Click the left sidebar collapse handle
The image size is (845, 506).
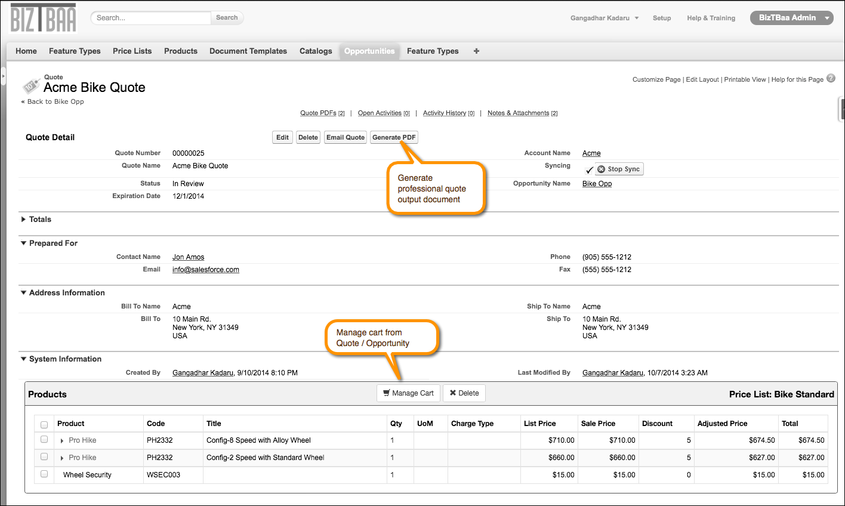3,76
